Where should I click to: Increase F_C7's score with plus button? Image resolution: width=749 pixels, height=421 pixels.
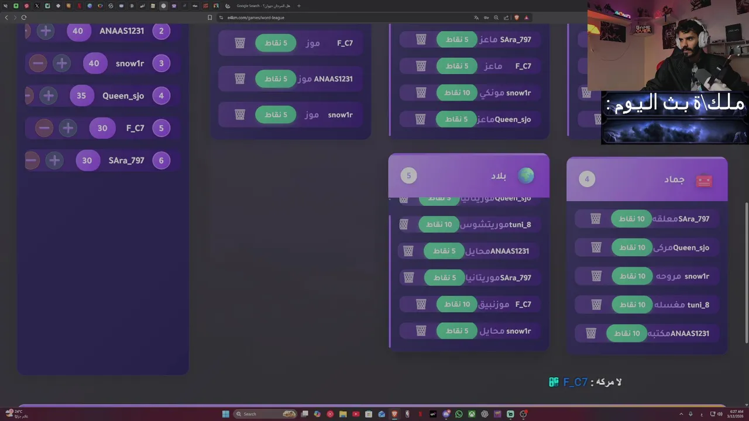click(x=68, y=128)
